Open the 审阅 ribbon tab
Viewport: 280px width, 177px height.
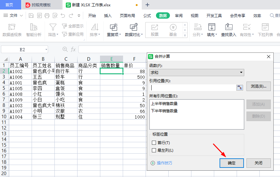[x=179, y=16]
